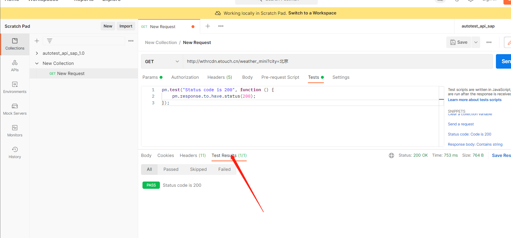Click the plus icon to create a collection

click(x=37, y=41)
